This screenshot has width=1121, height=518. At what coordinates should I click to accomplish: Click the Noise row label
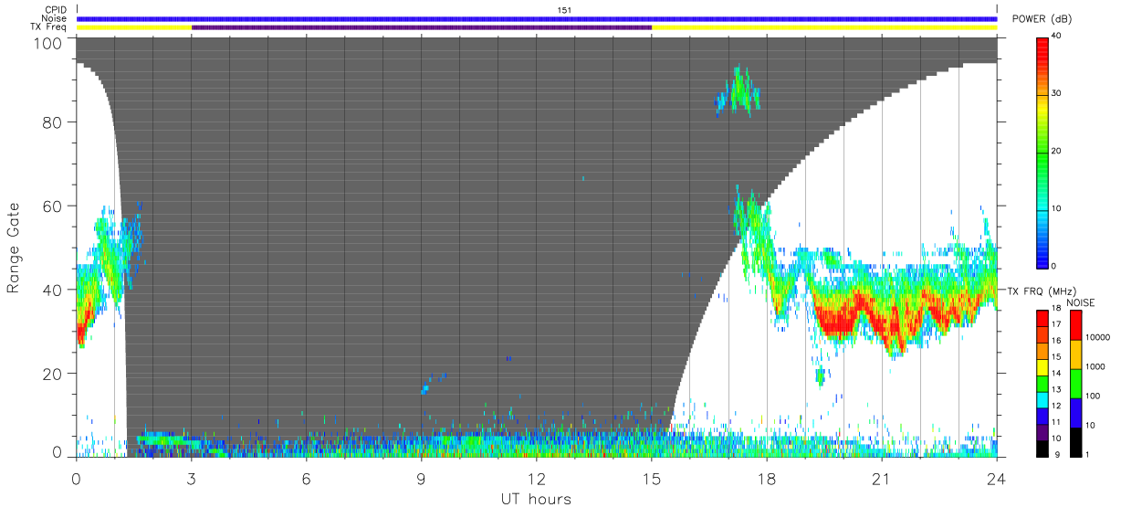click(55, 18)
